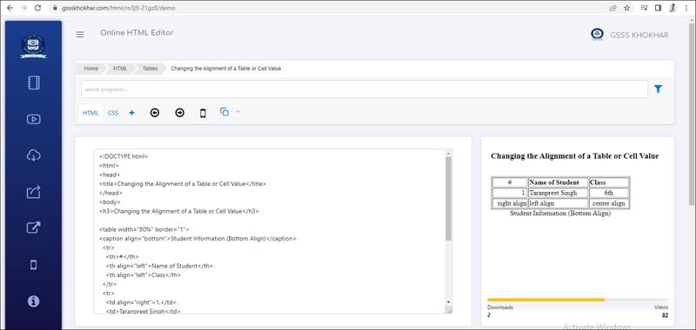Click the Student Information (Bottom Align) caption
This screenshot has height=330, width=696.
pyautogui.click(x=560, y=213)
